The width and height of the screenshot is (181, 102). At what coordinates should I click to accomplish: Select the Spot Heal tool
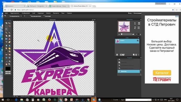(9, 54)
